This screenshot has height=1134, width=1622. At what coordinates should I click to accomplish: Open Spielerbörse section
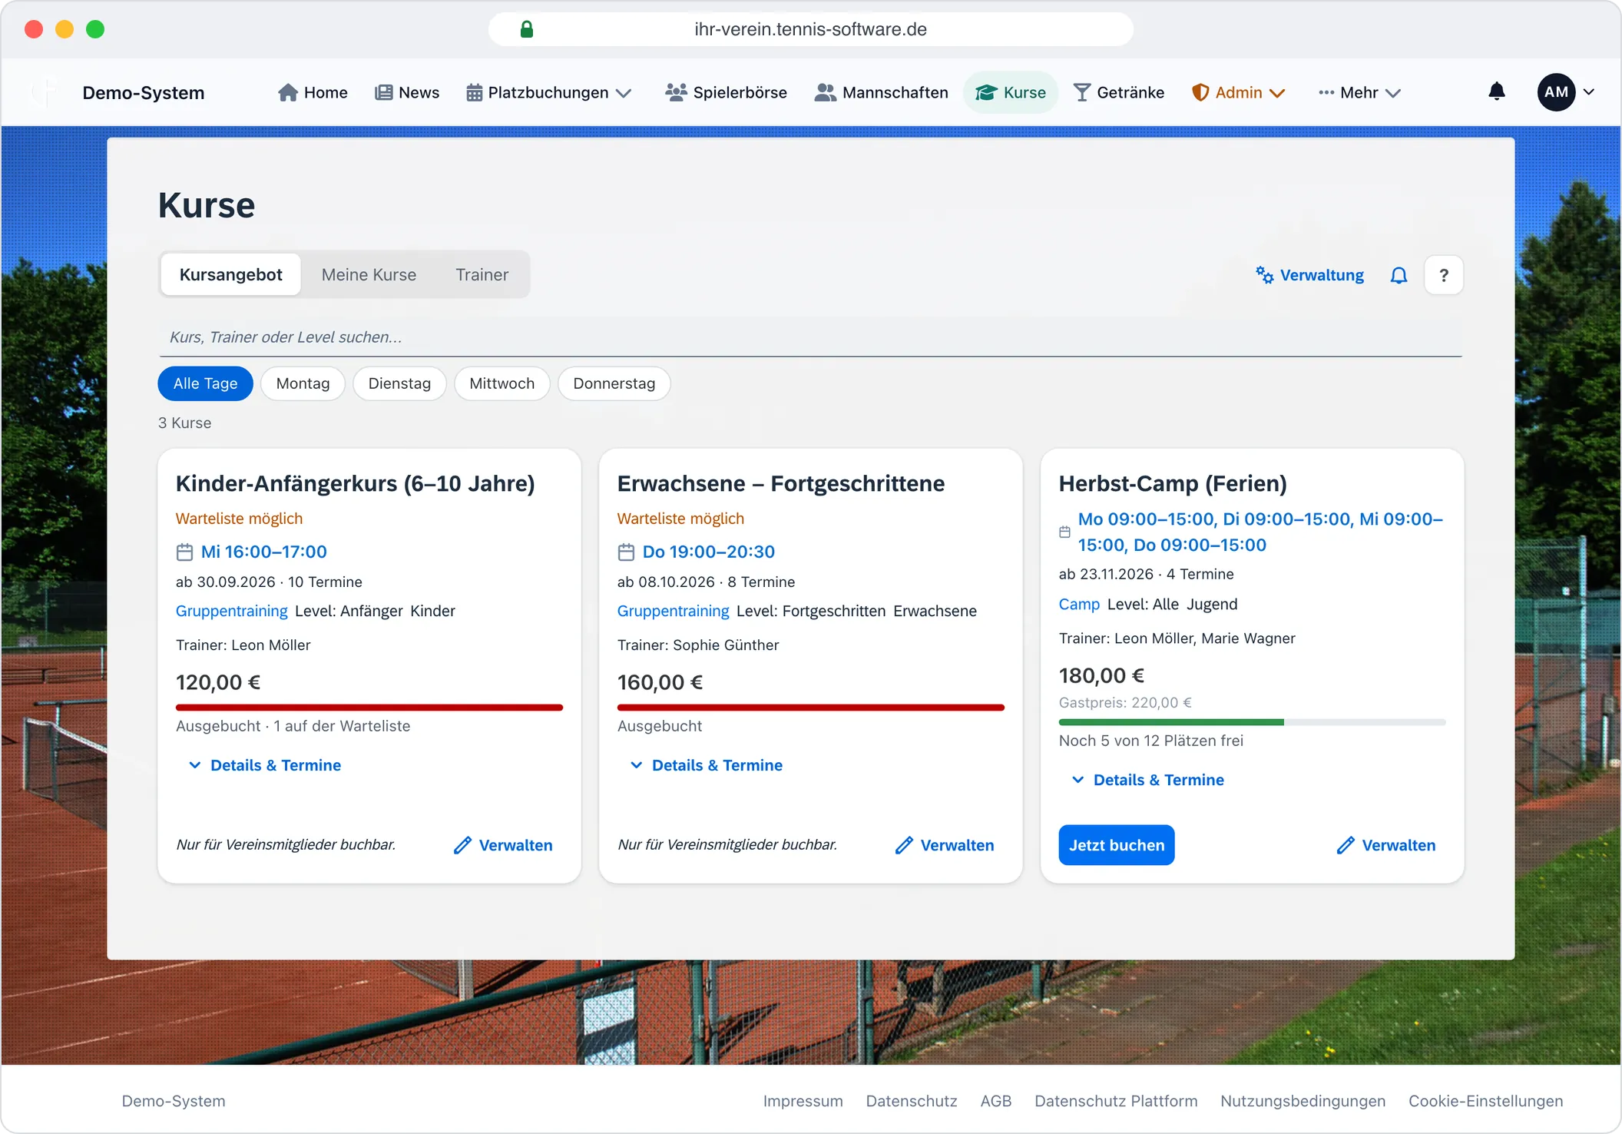[726, 92]
